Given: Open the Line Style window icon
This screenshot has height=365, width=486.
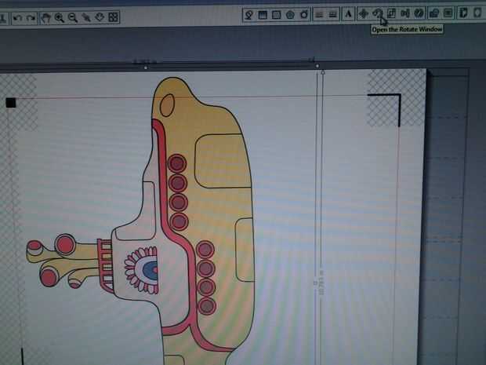Looking at the screenshot, I should click(332, 14).
